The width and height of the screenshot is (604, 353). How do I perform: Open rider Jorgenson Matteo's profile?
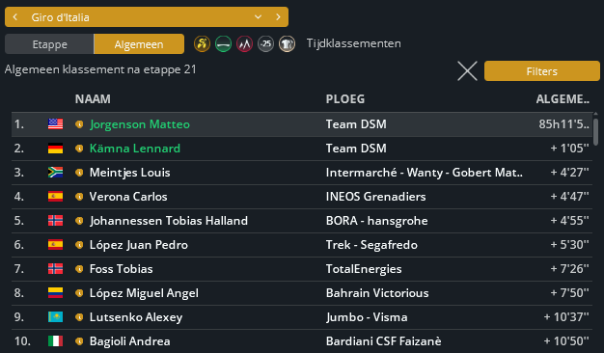point(140,124)
